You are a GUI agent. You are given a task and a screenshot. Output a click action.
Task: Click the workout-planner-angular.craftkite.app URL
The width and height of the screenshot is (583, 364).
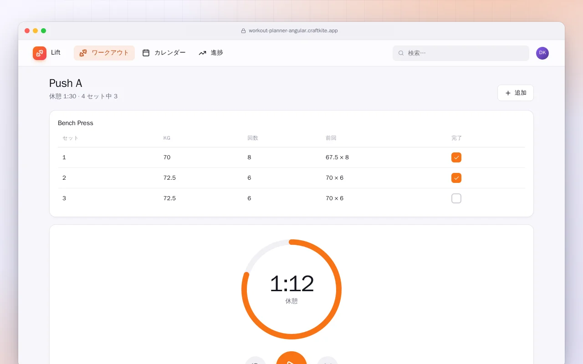tap(293, 31)
